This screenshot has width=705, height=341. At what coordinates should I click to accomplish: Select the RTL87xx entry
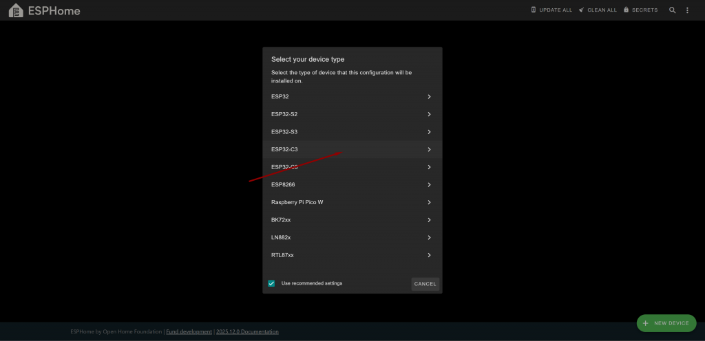[282, 255]
